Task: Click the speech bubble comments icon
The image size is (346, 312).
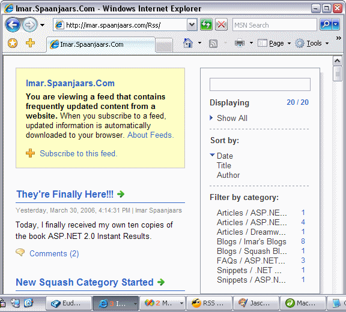Action: pyautogui.click(x=20, y=252)
